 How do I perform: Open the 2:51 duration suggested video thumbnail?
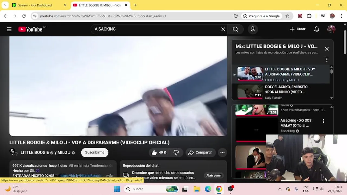[256, 110]
